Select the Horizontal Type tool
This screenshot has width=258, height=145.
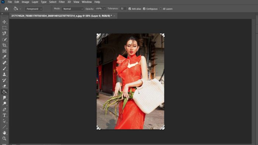4,115
